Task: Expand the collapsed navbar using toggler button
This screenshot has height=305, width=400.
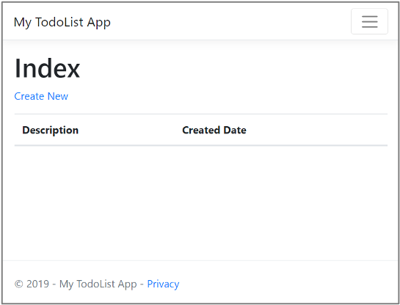Action: 369,21
